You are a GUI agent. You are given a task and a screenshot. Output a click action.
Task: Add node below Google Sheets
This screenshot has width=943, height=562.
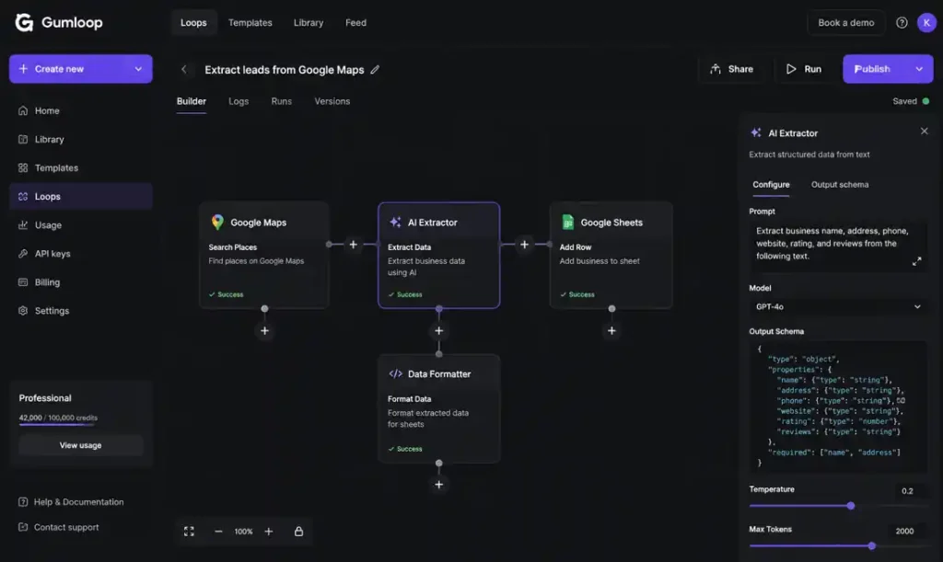(x=611, y=331)
